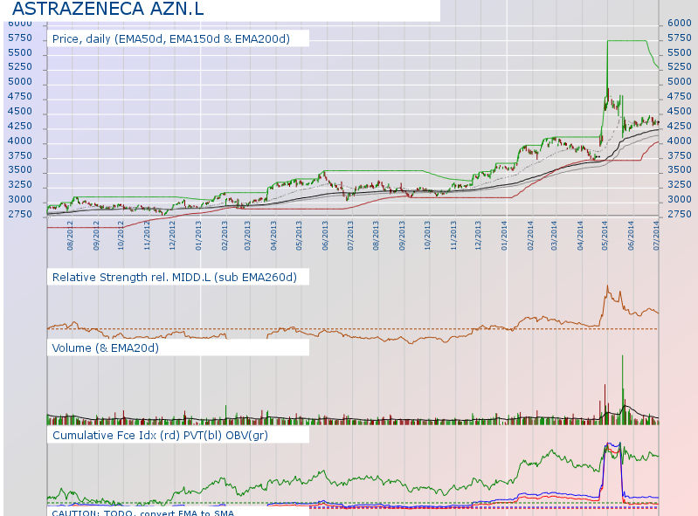698x516 pixels.
Task: Click the 02/2013 date label
Action: tap(224, 236)
